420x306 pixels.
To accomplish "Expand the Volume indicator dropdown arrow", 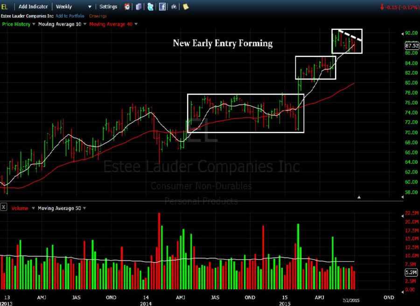I will (33, 208).
